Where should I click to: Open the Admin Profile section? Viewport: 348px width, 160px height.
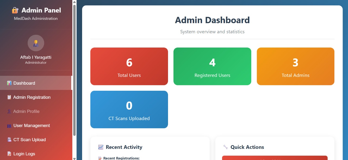(x=26, y=111)
